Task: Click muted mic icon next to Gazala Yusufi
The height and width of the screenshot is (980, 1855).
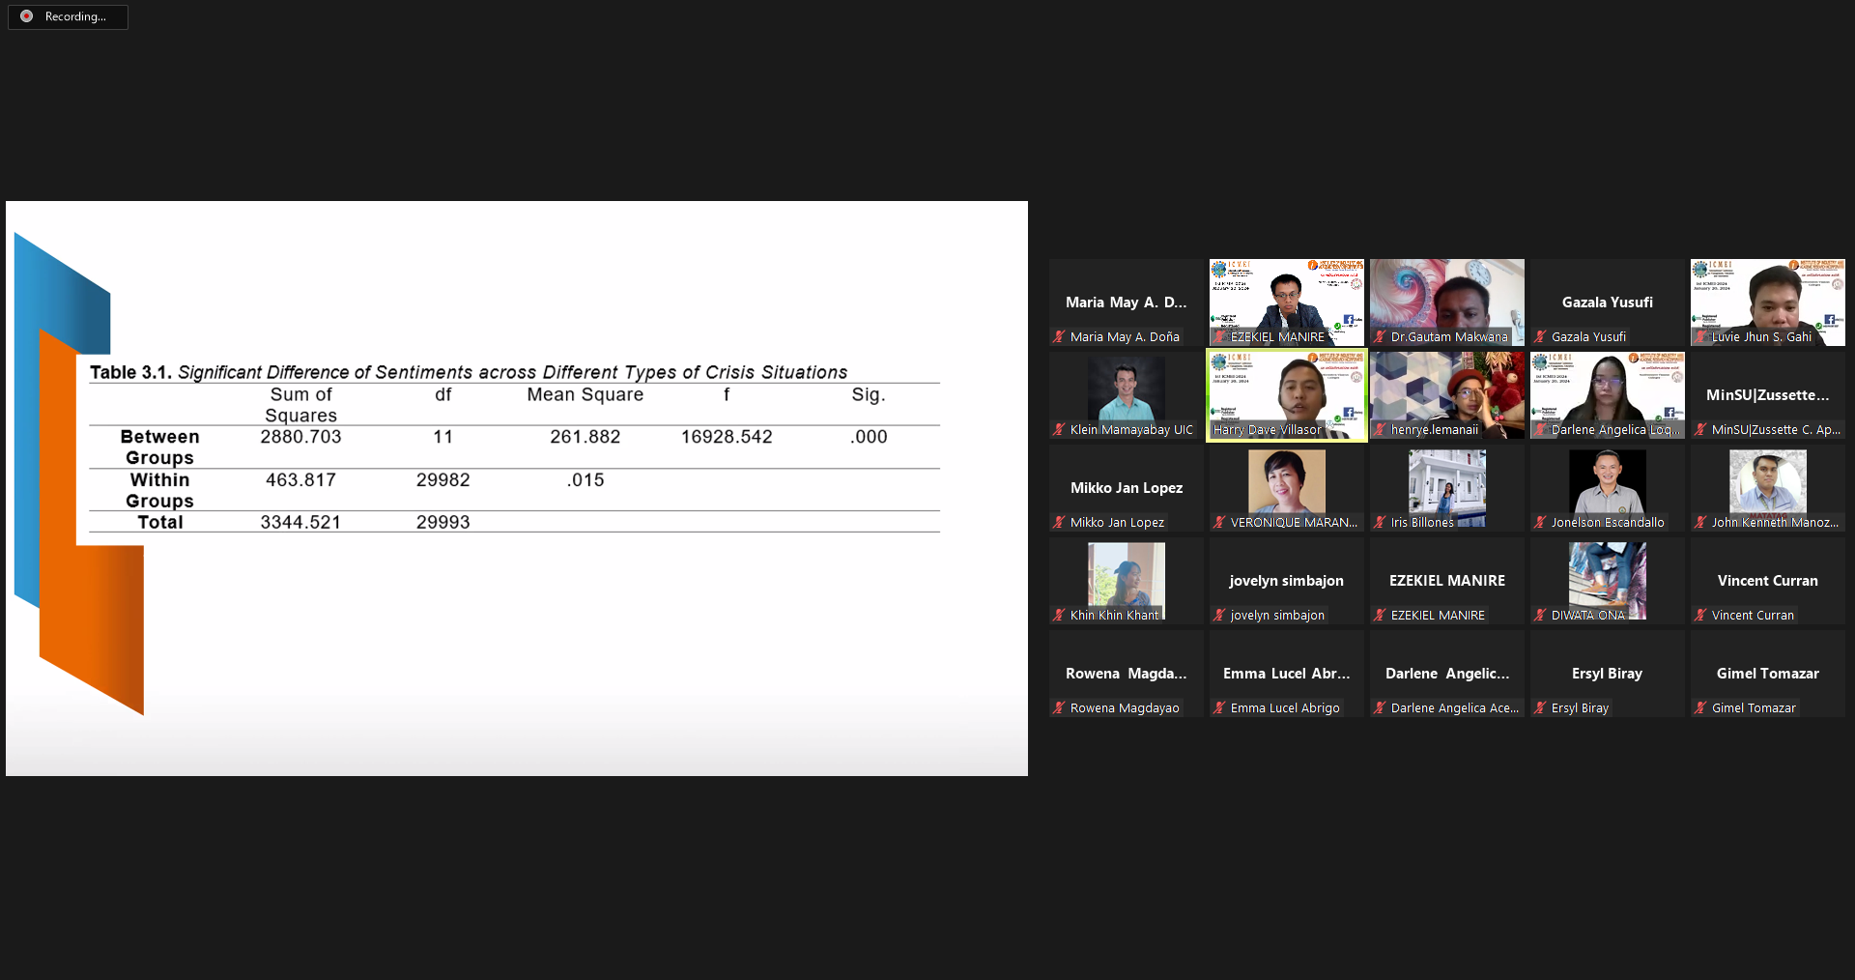Action: tap(1540, 337)
